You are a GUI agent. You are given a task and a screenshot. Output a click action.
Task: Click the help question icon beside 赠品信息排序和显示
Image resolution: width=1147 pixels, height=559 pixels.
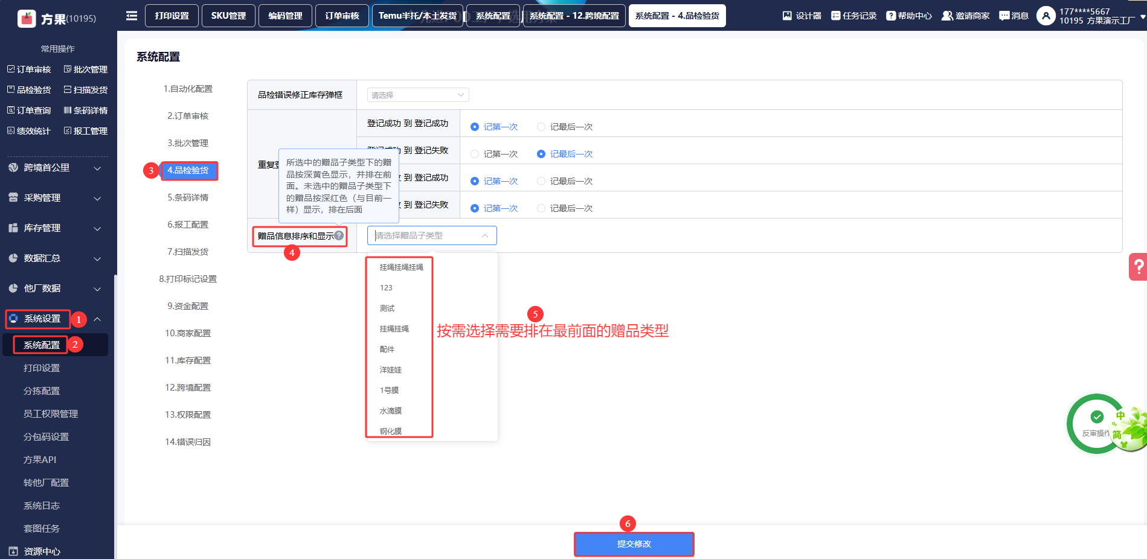pyautogui.click(x=339, y=235)
